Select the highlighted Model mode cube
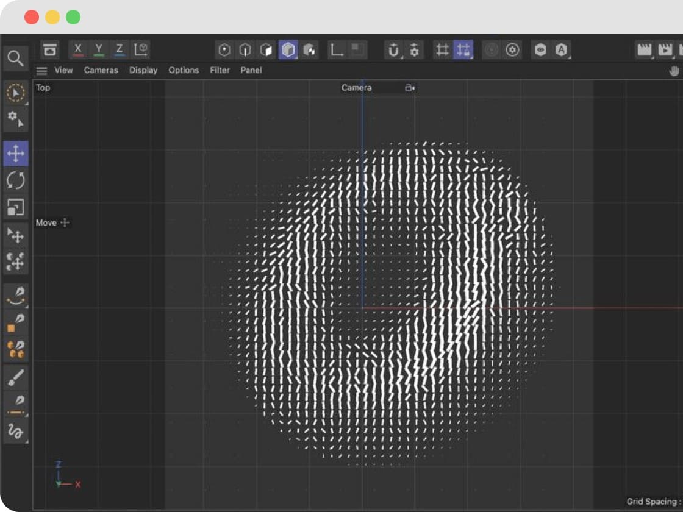Image resolution: width=683 pixels, height=512 pixels. (288, 50)
